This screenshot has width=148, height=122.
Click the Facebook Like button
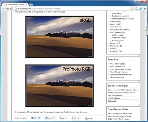34,118
